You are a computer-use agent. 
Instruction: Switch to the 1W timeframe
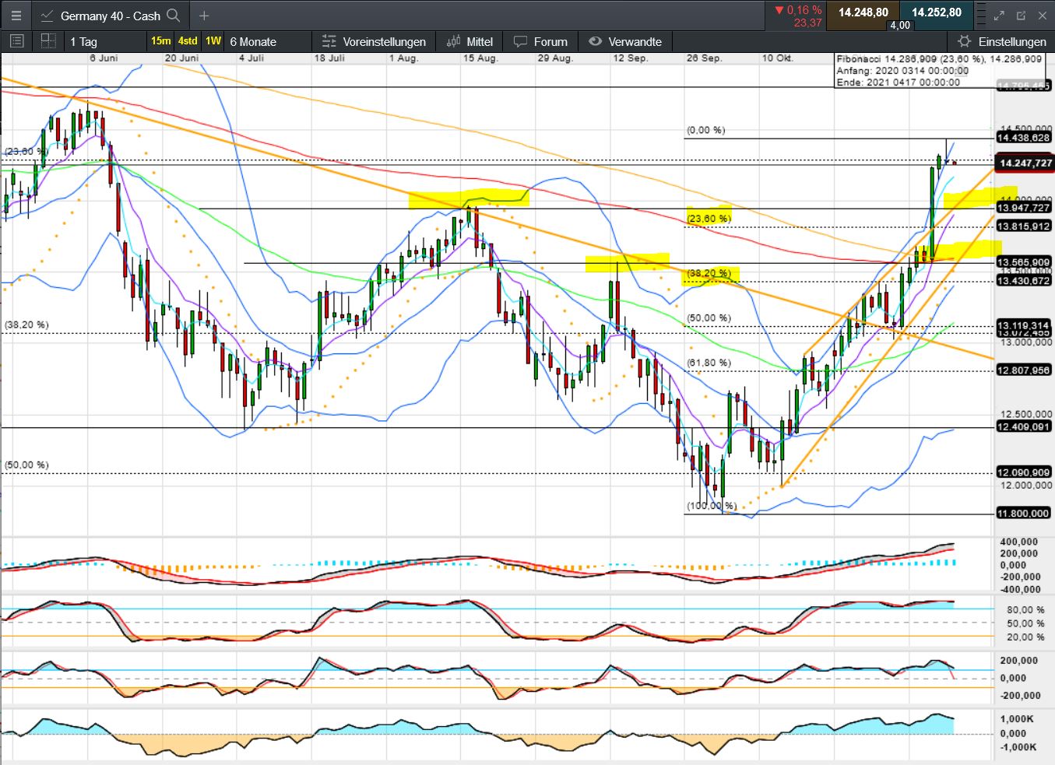point(213,41)
